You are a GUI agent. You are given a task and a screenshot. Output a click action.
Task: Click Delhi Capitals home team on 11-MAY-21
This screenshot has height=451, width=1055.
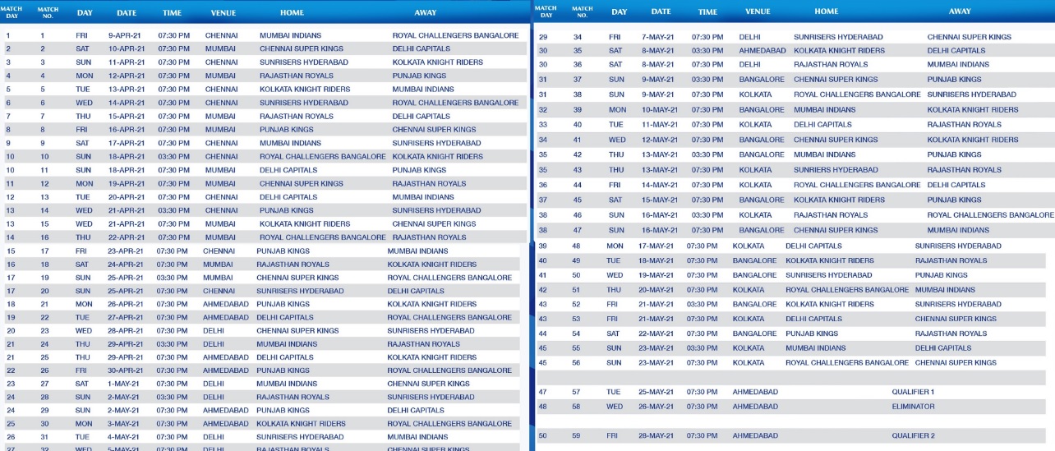pos(822,124)
